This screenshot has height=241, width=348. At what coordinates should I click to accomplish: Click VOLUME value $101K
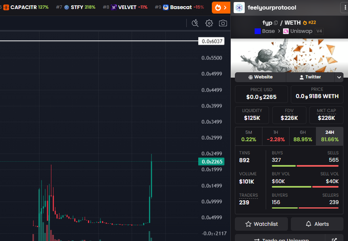pyautogui.click(x=247, y=182)
